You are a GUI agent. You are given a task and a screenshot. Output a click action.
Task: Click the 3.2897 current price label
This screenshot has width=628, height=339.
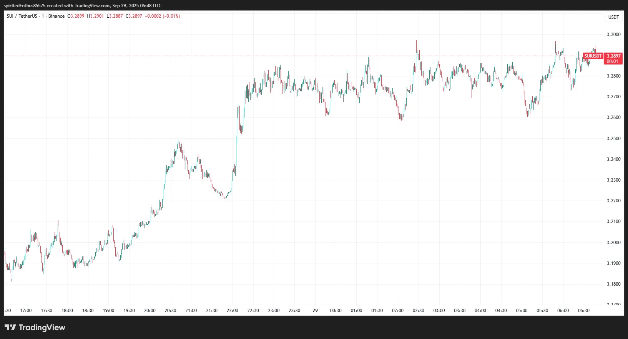(613, 56)
